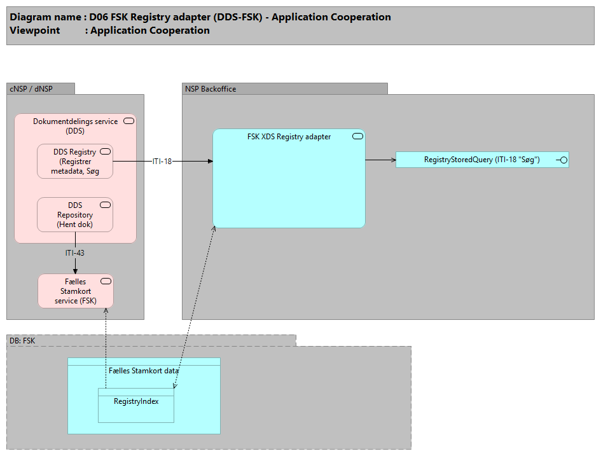Click the ITI-18 connection label
Image resolution: width=601 pixels, height=456 pixels.
[162, 162]
